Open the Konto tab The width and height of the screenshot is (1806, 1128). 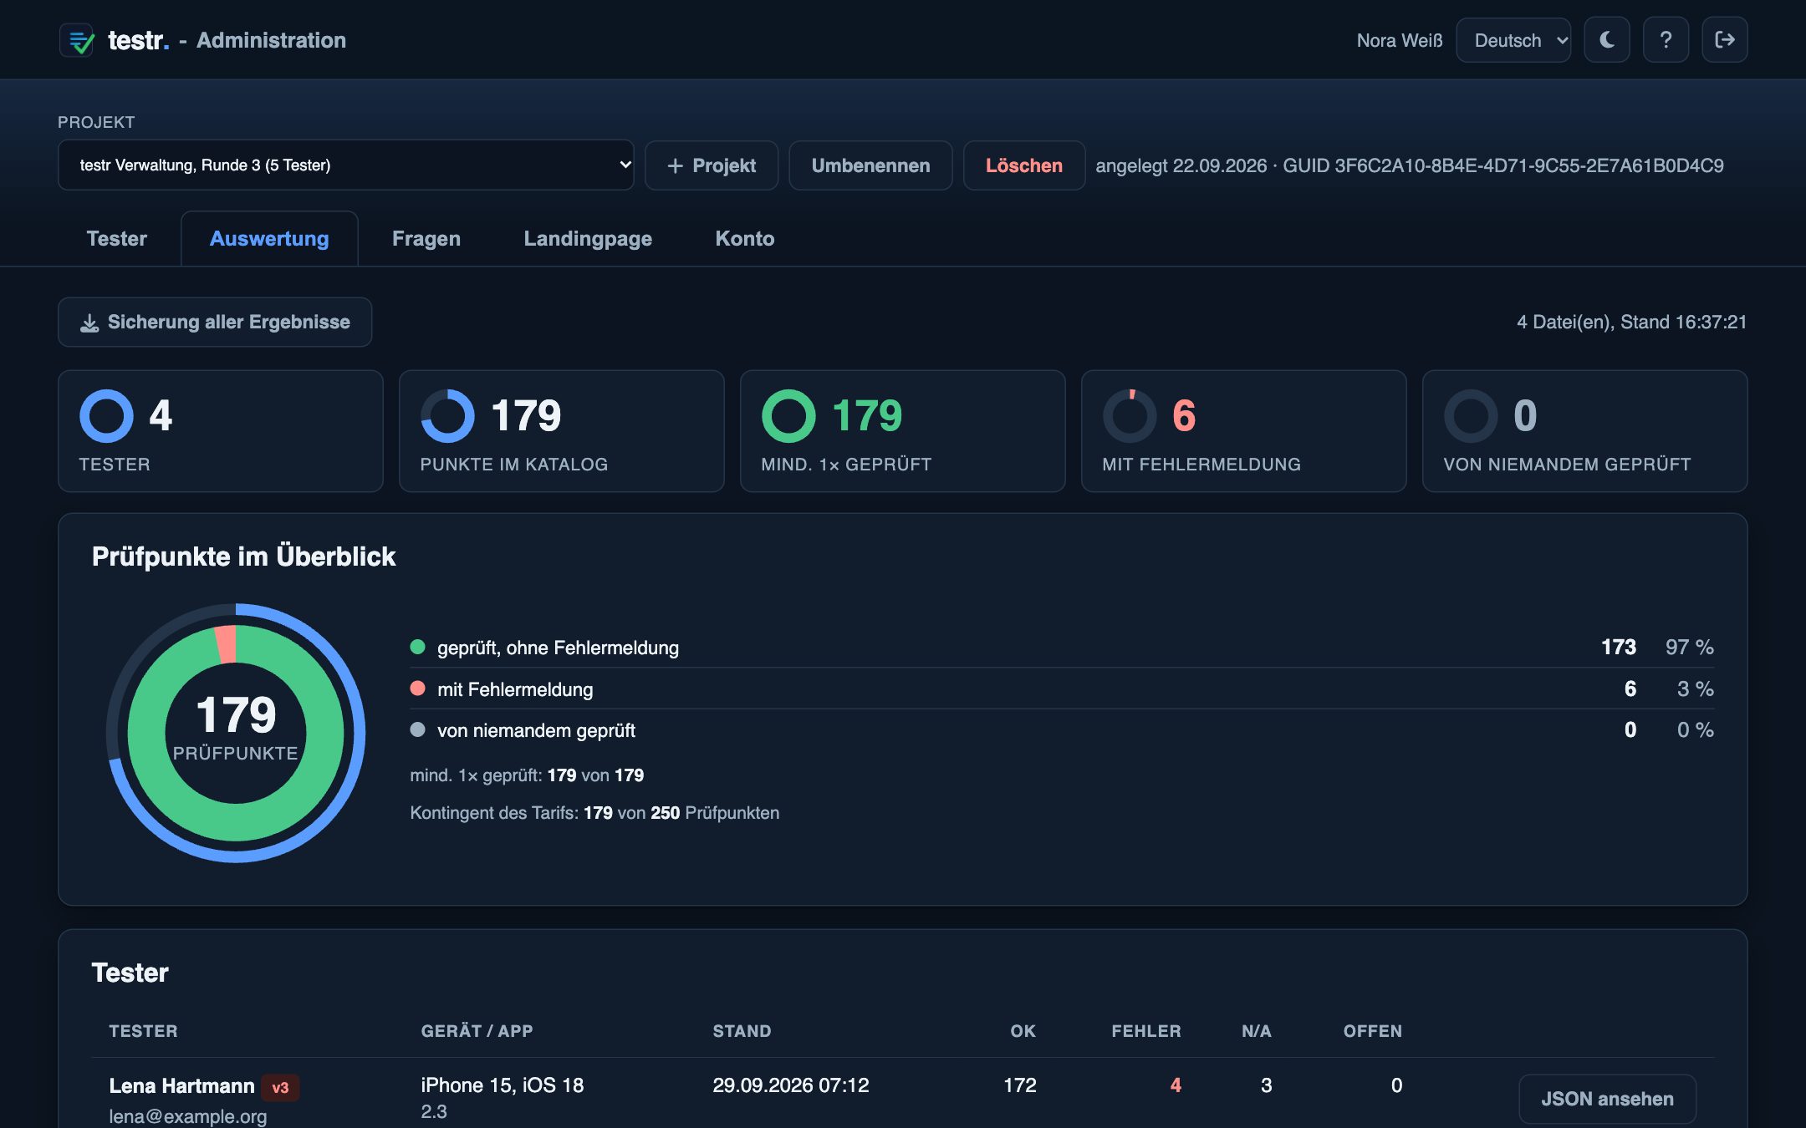coord(745,239)
